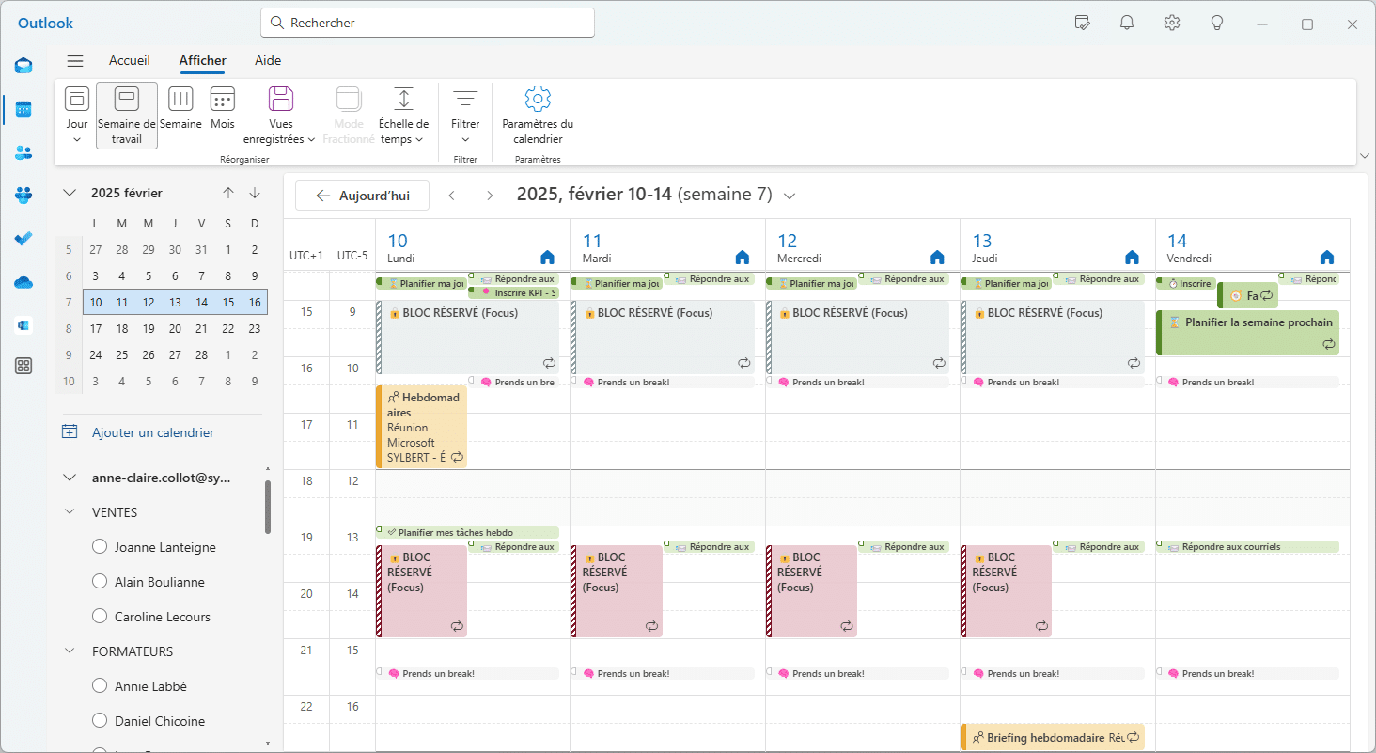Image resolution: width=1376 pixels, height=753 pixels.
Task: Open the Tips lightbulb icon
Action: tap(1217, 24)
